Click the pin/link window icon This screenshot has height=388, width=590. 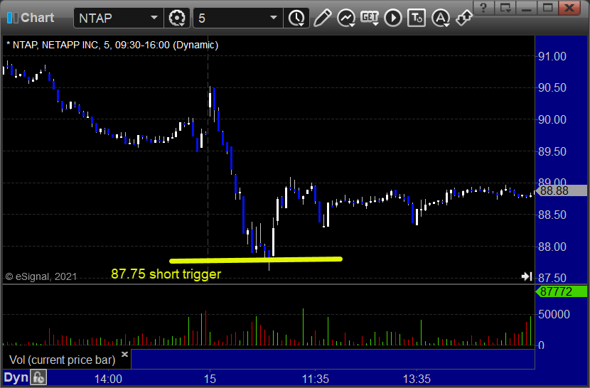(463, 18)
